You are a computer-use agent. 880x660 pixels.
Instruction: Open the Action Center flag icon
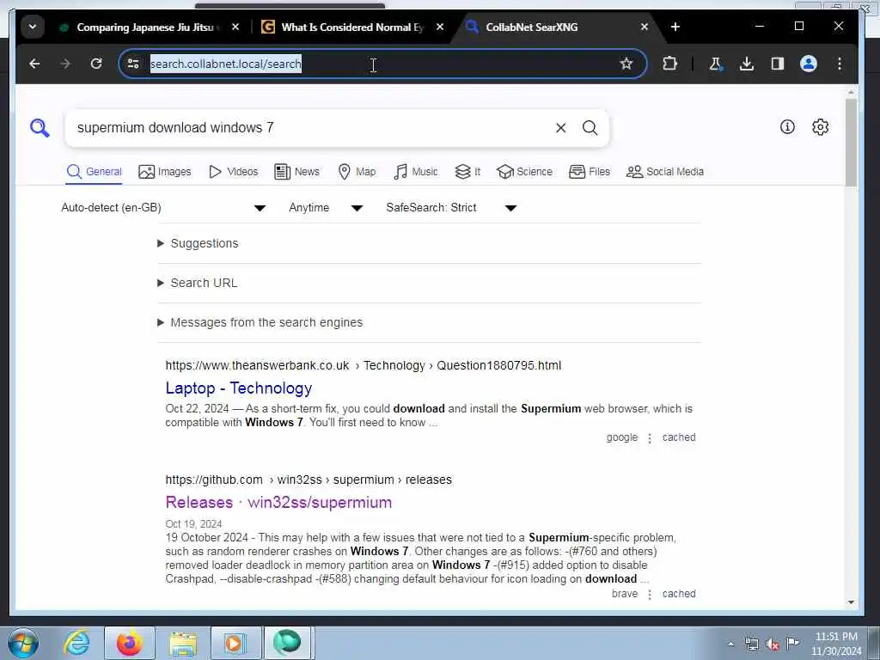[792, 643]
